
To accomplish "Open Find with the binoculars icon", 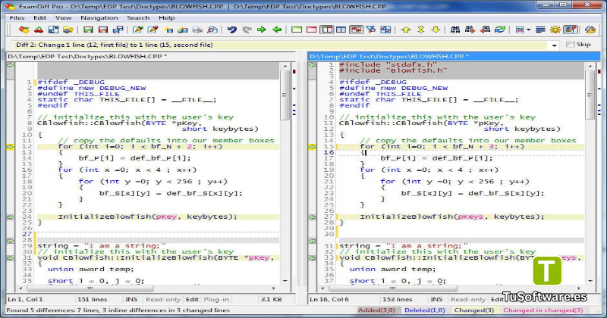I will point(455,30).
